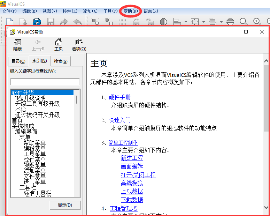Toggle the dotted grid icon
The height and width of the screenshot is (216, 270).
[123, 22]
